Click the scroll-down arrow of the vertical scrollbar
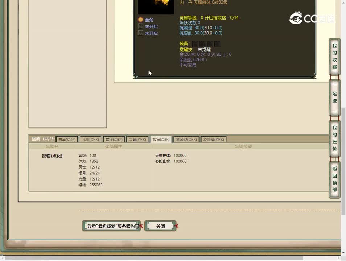 click(x=343, y=253)
